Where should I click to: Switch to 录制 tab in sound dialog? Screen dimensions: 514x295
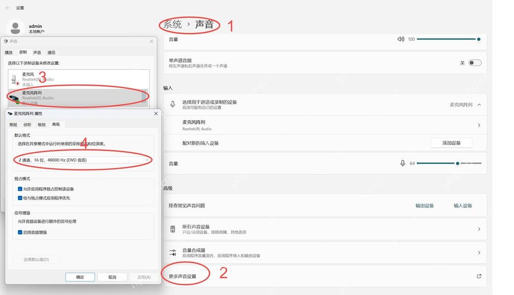pyautogui.click(x=23, y=52)
